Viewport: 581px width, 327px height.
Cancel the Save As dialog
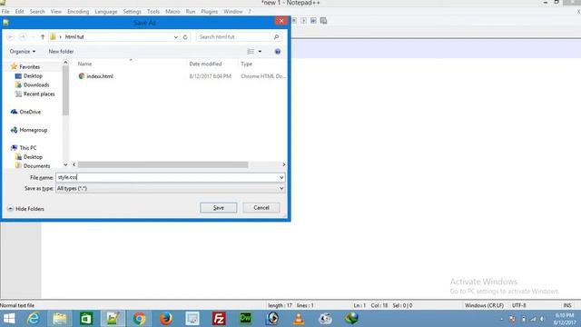click(261, 208)
